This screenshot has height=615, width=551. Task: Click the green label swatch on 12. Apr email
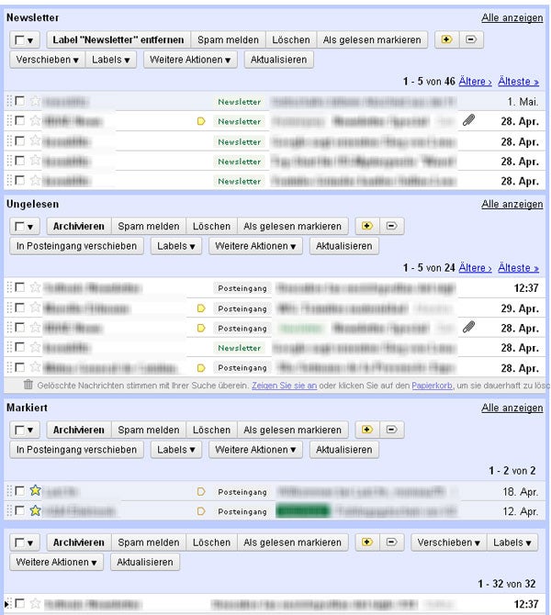click(302, 510)
